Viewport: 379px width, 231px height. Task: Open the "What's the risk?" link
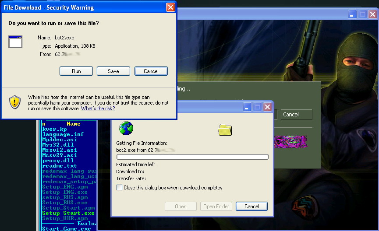pyautogui.click(x=98, y=108)
